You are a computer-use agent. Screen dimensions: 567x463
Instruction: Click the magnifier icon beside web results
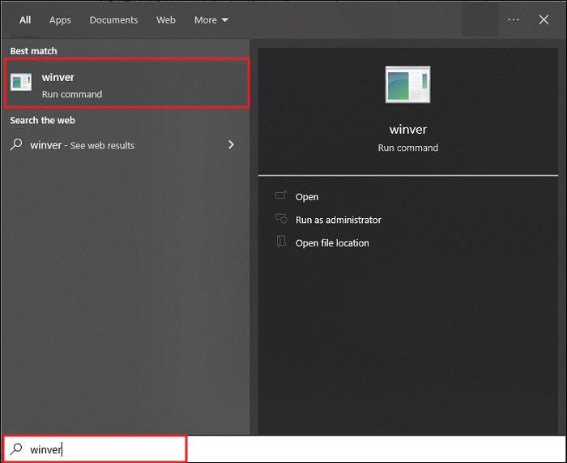[16, 144]
